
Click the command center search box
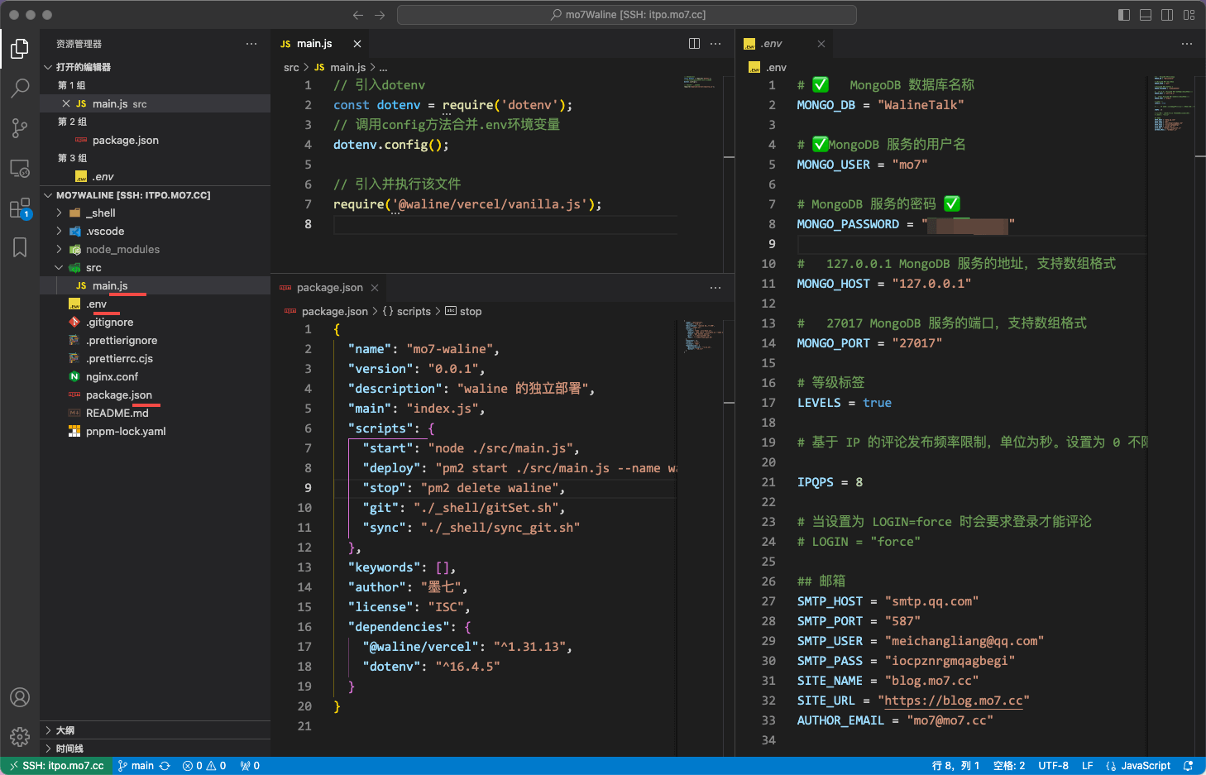[x=627, y=15]
